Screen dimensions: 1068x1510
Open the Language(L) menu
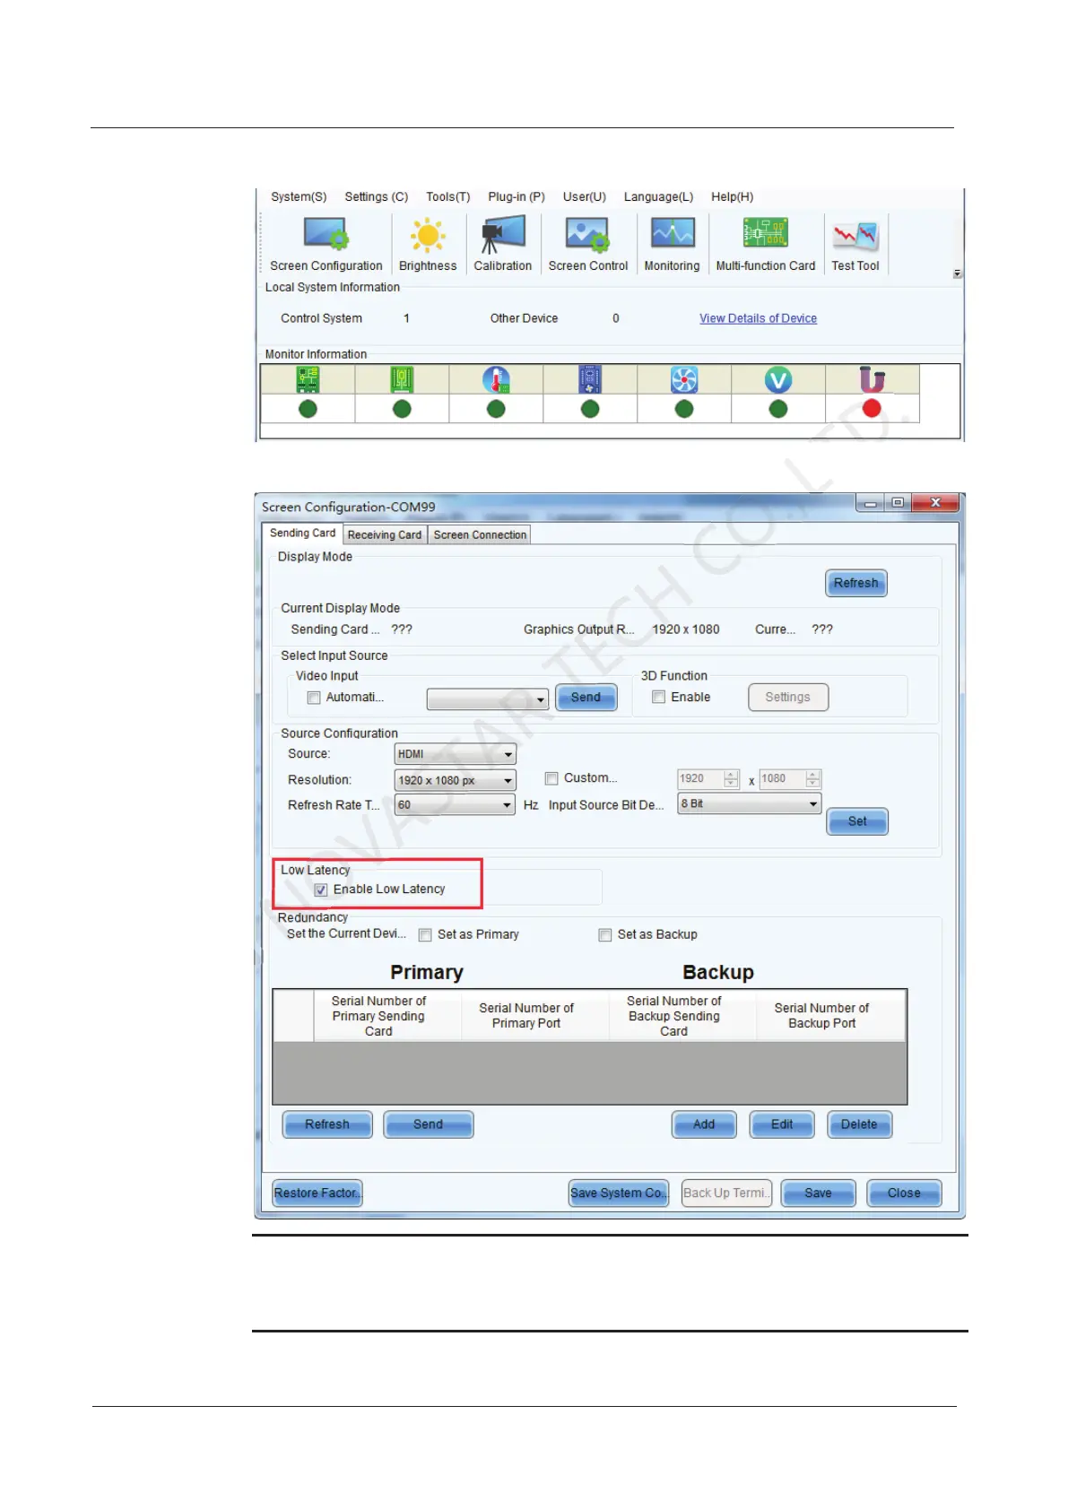pos(659,197)
